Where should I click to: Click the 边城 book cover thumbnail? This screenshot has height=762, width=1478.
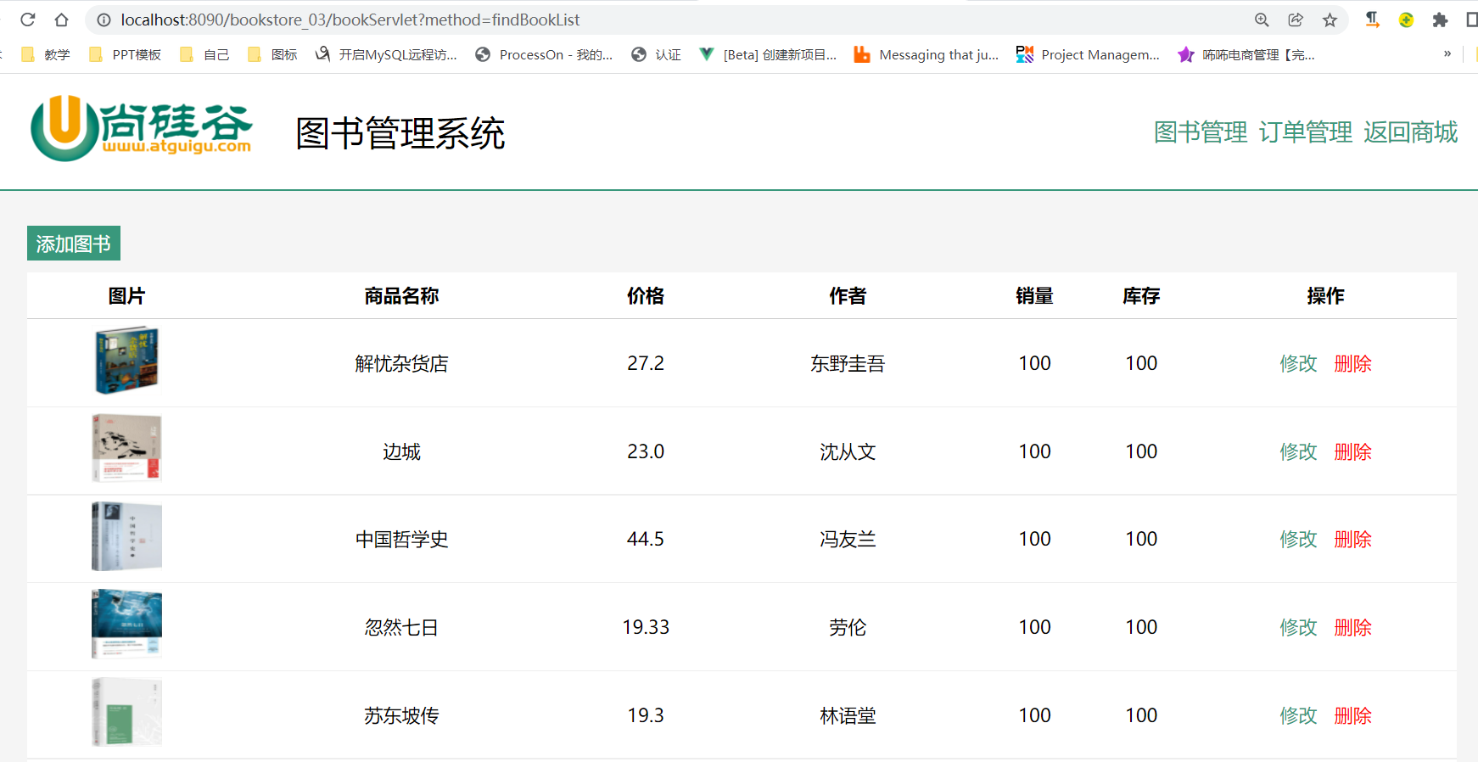point(126,448)
